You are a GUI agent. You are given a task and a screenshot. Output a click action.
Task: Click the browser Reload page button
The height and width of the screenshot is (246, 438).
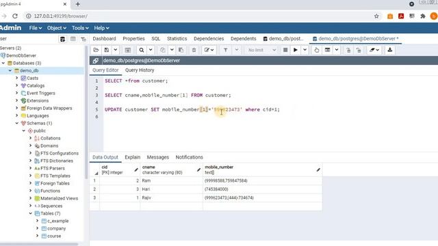tap(15, 16)
